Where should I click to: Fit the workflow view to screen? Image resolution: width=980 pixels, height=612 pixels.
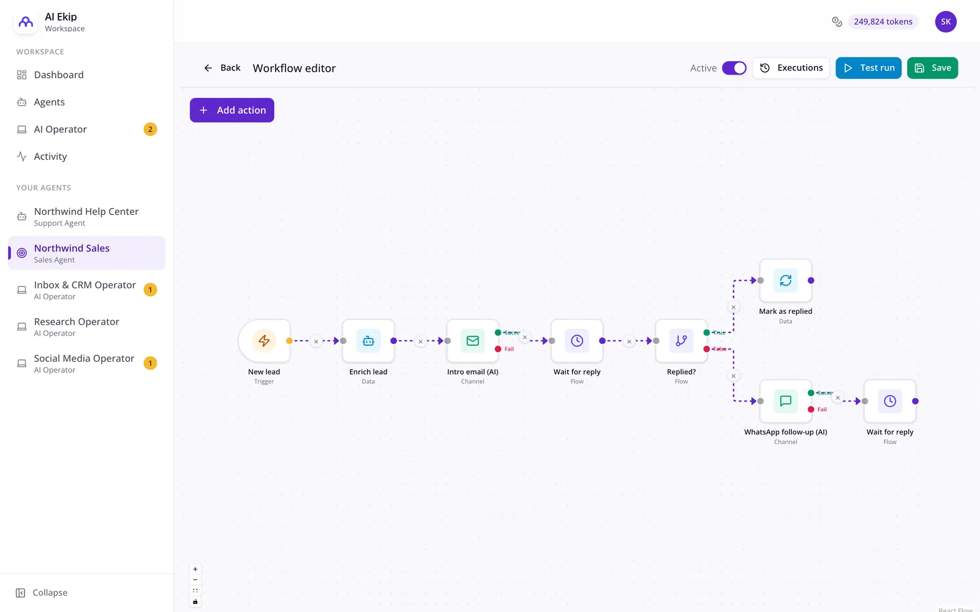click(195, 591)
